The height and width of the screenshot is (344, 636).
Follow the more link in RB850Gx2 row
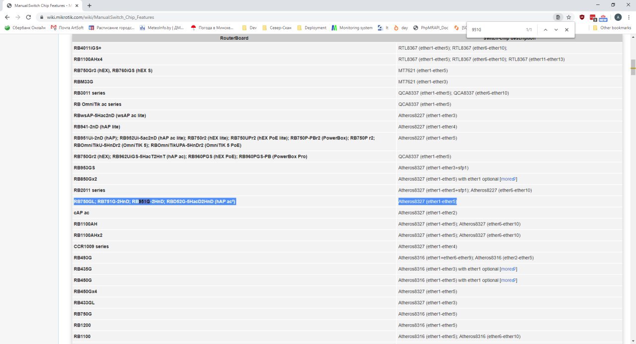508,179
